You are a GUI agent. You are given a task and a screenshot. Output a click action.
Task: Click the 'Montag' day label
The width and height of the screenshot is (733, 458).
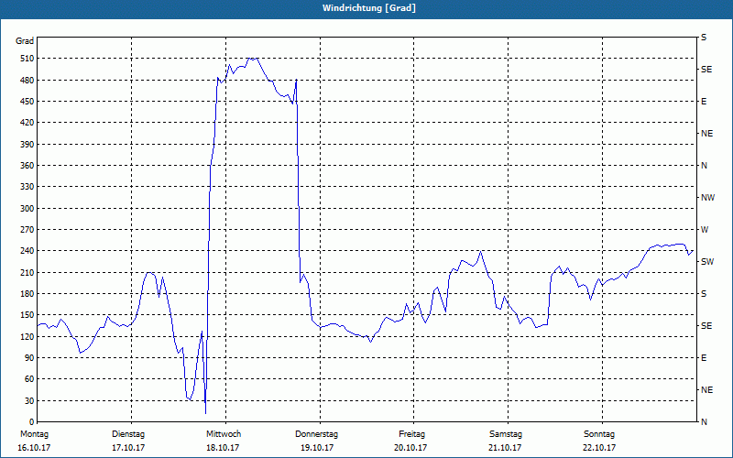pos(34,434)
